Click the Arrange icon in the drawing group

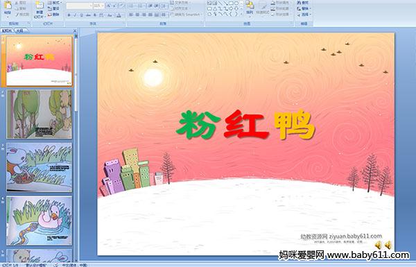tap(250, 8)
